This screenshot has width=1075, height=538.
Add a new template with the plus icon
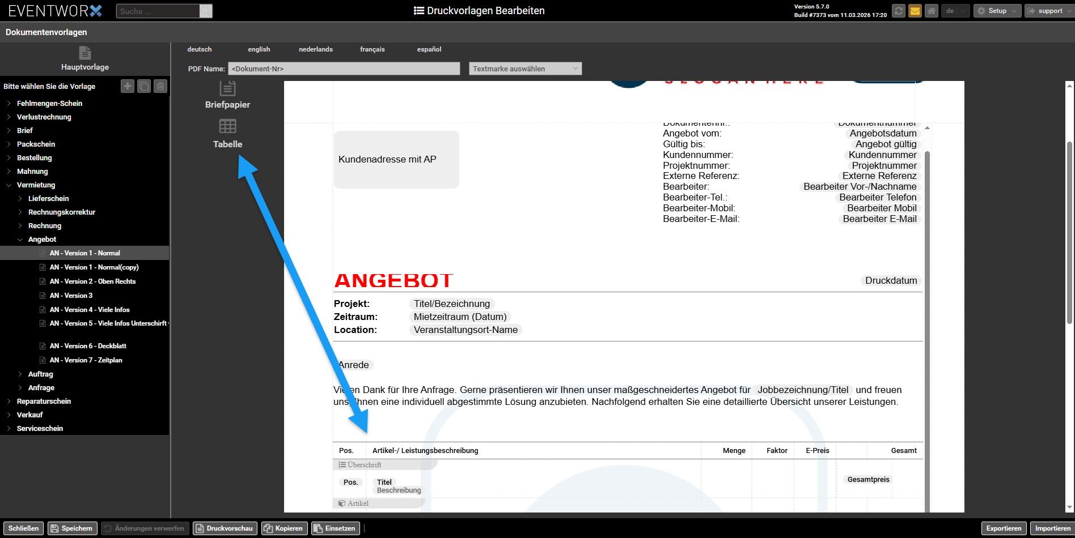click(x=128, y=86)
